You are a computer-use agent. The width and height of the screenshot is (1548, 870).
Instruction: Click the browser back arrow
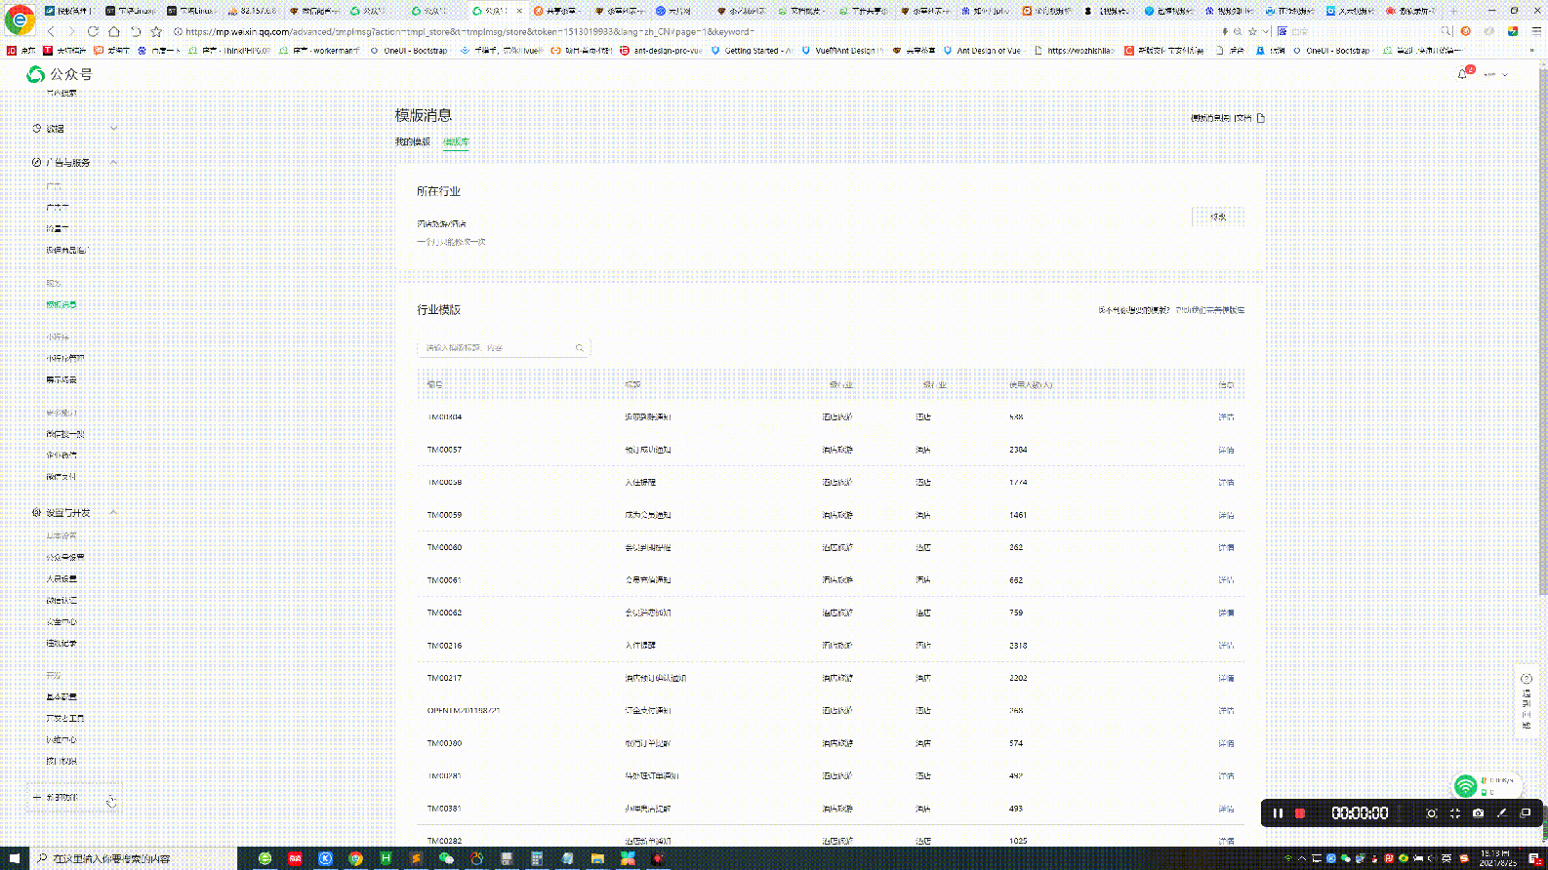pos(51,31)
